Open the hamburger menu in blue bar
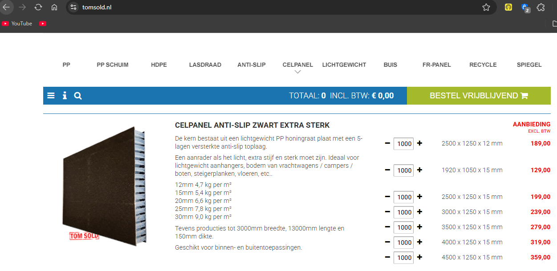This screenshot has width=557, height=271. [51, 96]
